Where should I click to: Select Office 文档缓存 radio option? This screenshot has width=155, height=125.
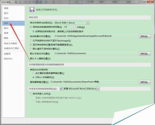33,77
